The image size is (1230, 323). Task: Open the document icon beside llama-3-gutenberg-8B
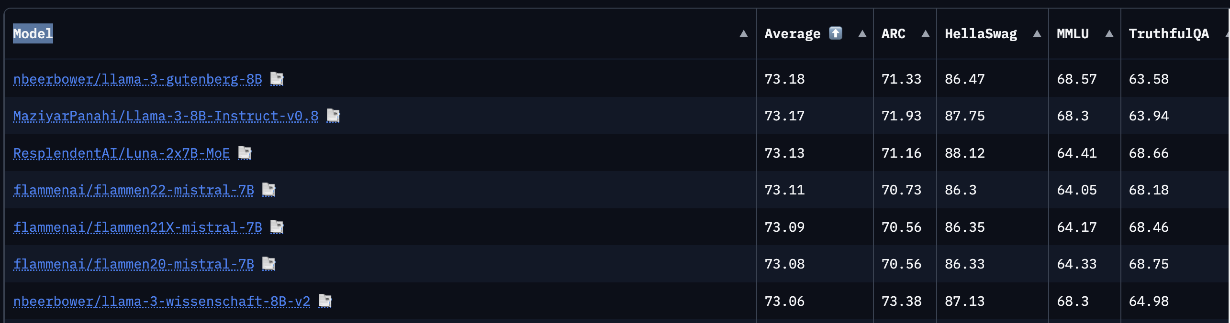coord(277,79)
